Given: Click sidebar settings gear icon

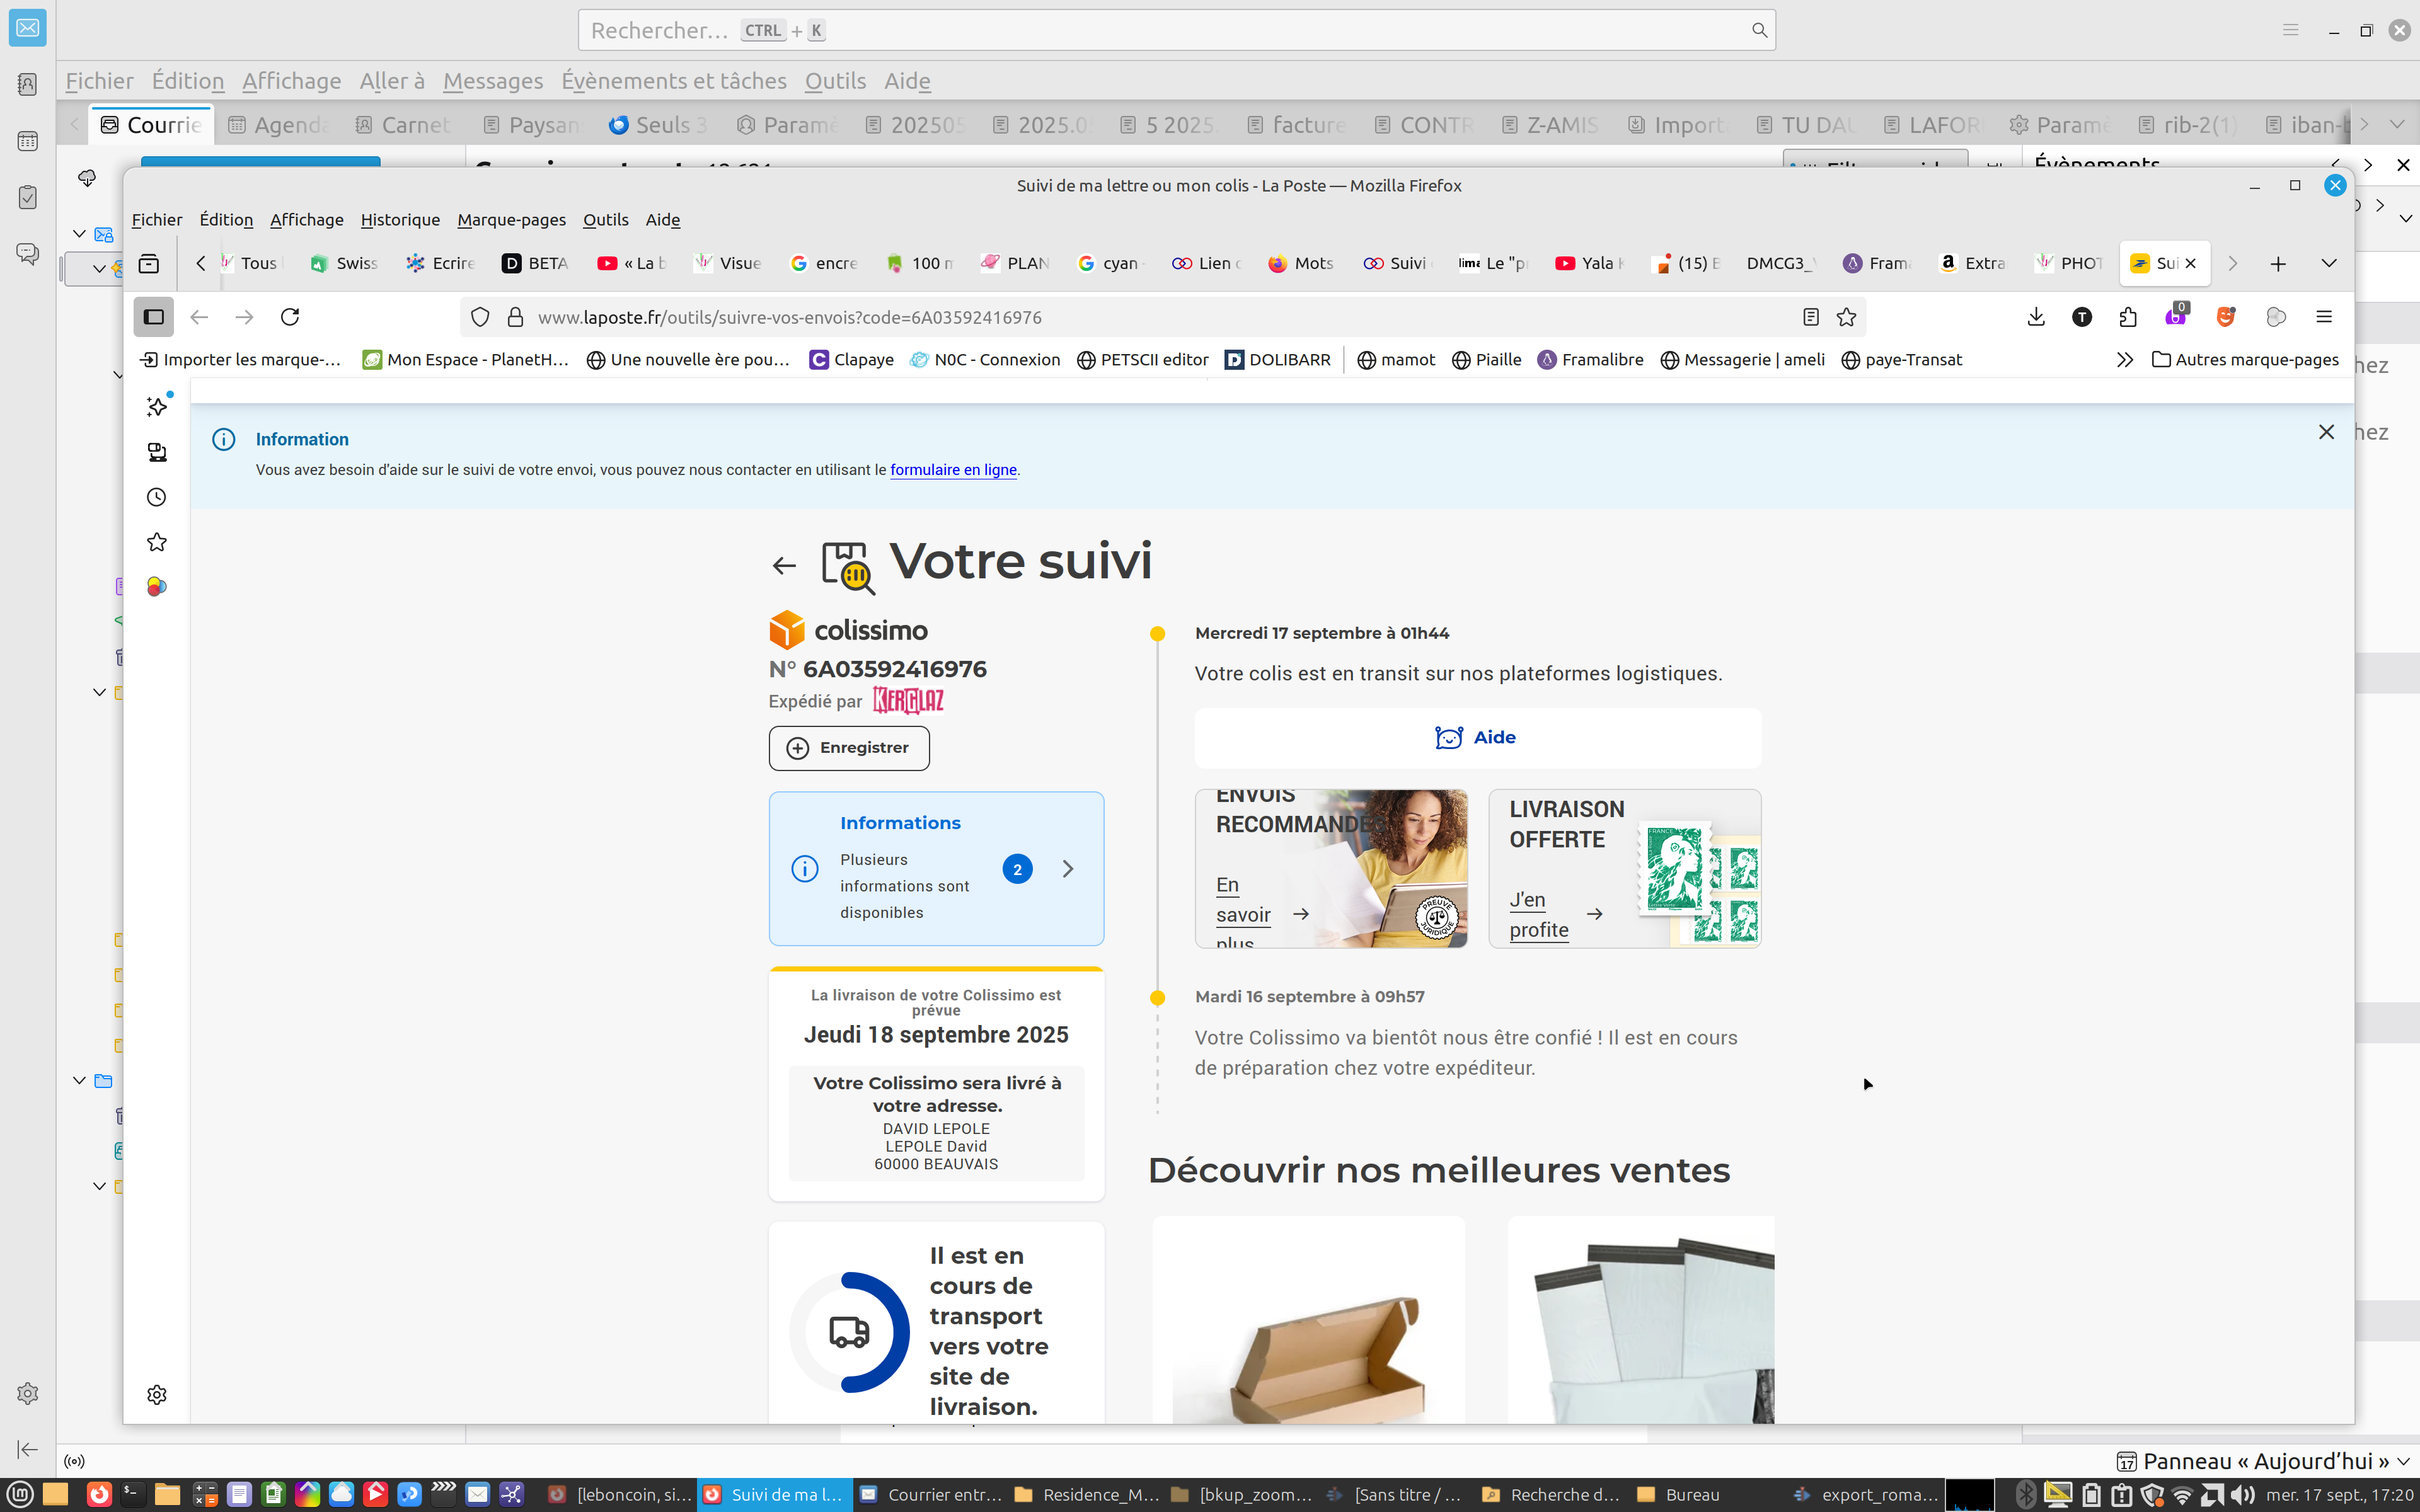Looking at the screenshot, I should pyautogui.click(x=157, y=1394).
